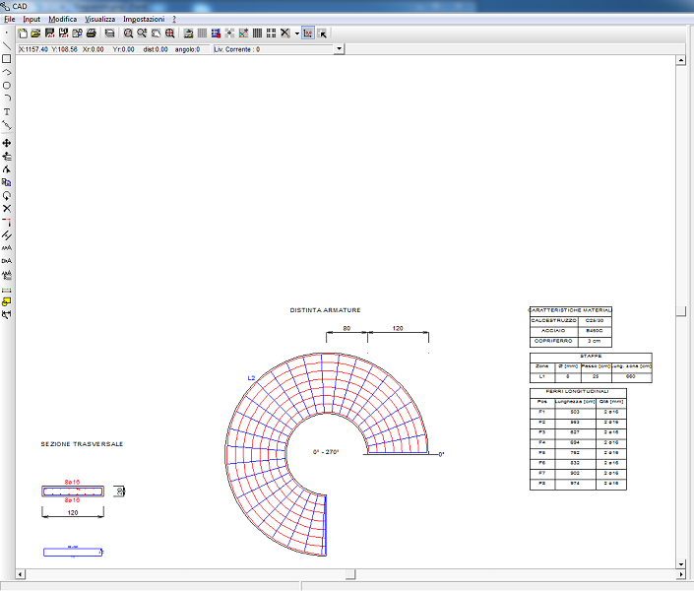The width and height of the screenshot is (694, 591).
Task: Click the X snap icon in the top toolbar
Action: point(285,33)
